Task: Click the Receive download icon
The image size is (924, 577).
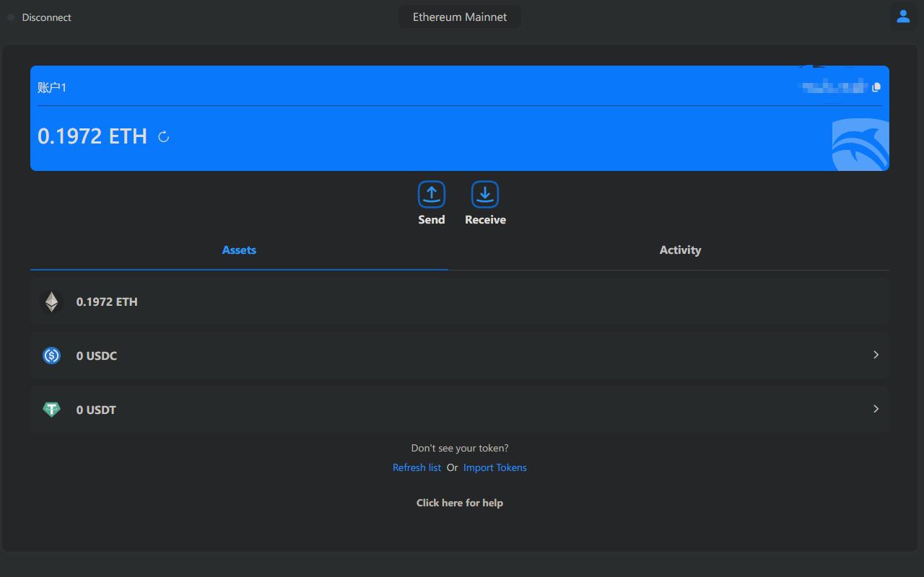Action: [485, 194]
